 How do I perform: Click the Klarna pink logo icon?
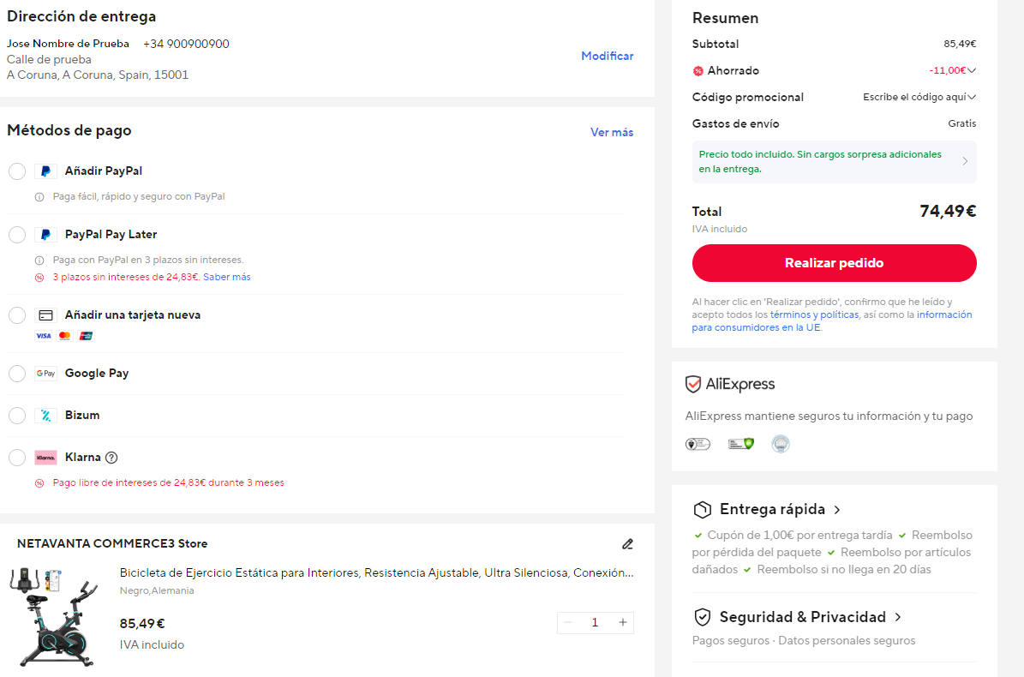pyautogui.click(x=45, y=458)
